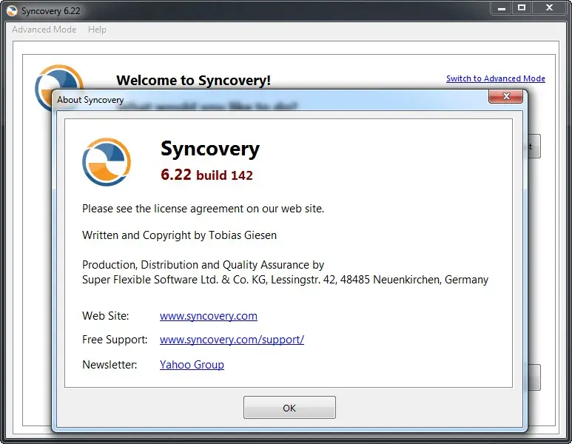Click 'Written and Copyright by Tobias Giesen'

tap(179, 235)
